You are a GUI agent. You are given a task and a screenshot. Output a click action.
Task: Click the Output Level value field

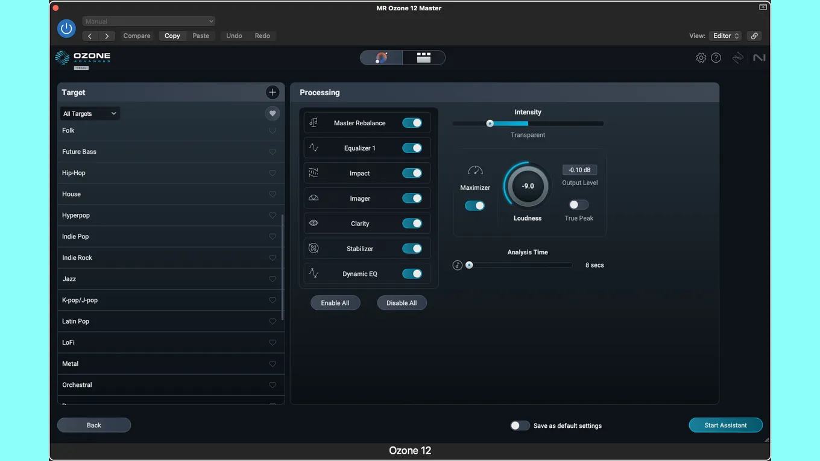pyautogui.click(x=579, y=170)
